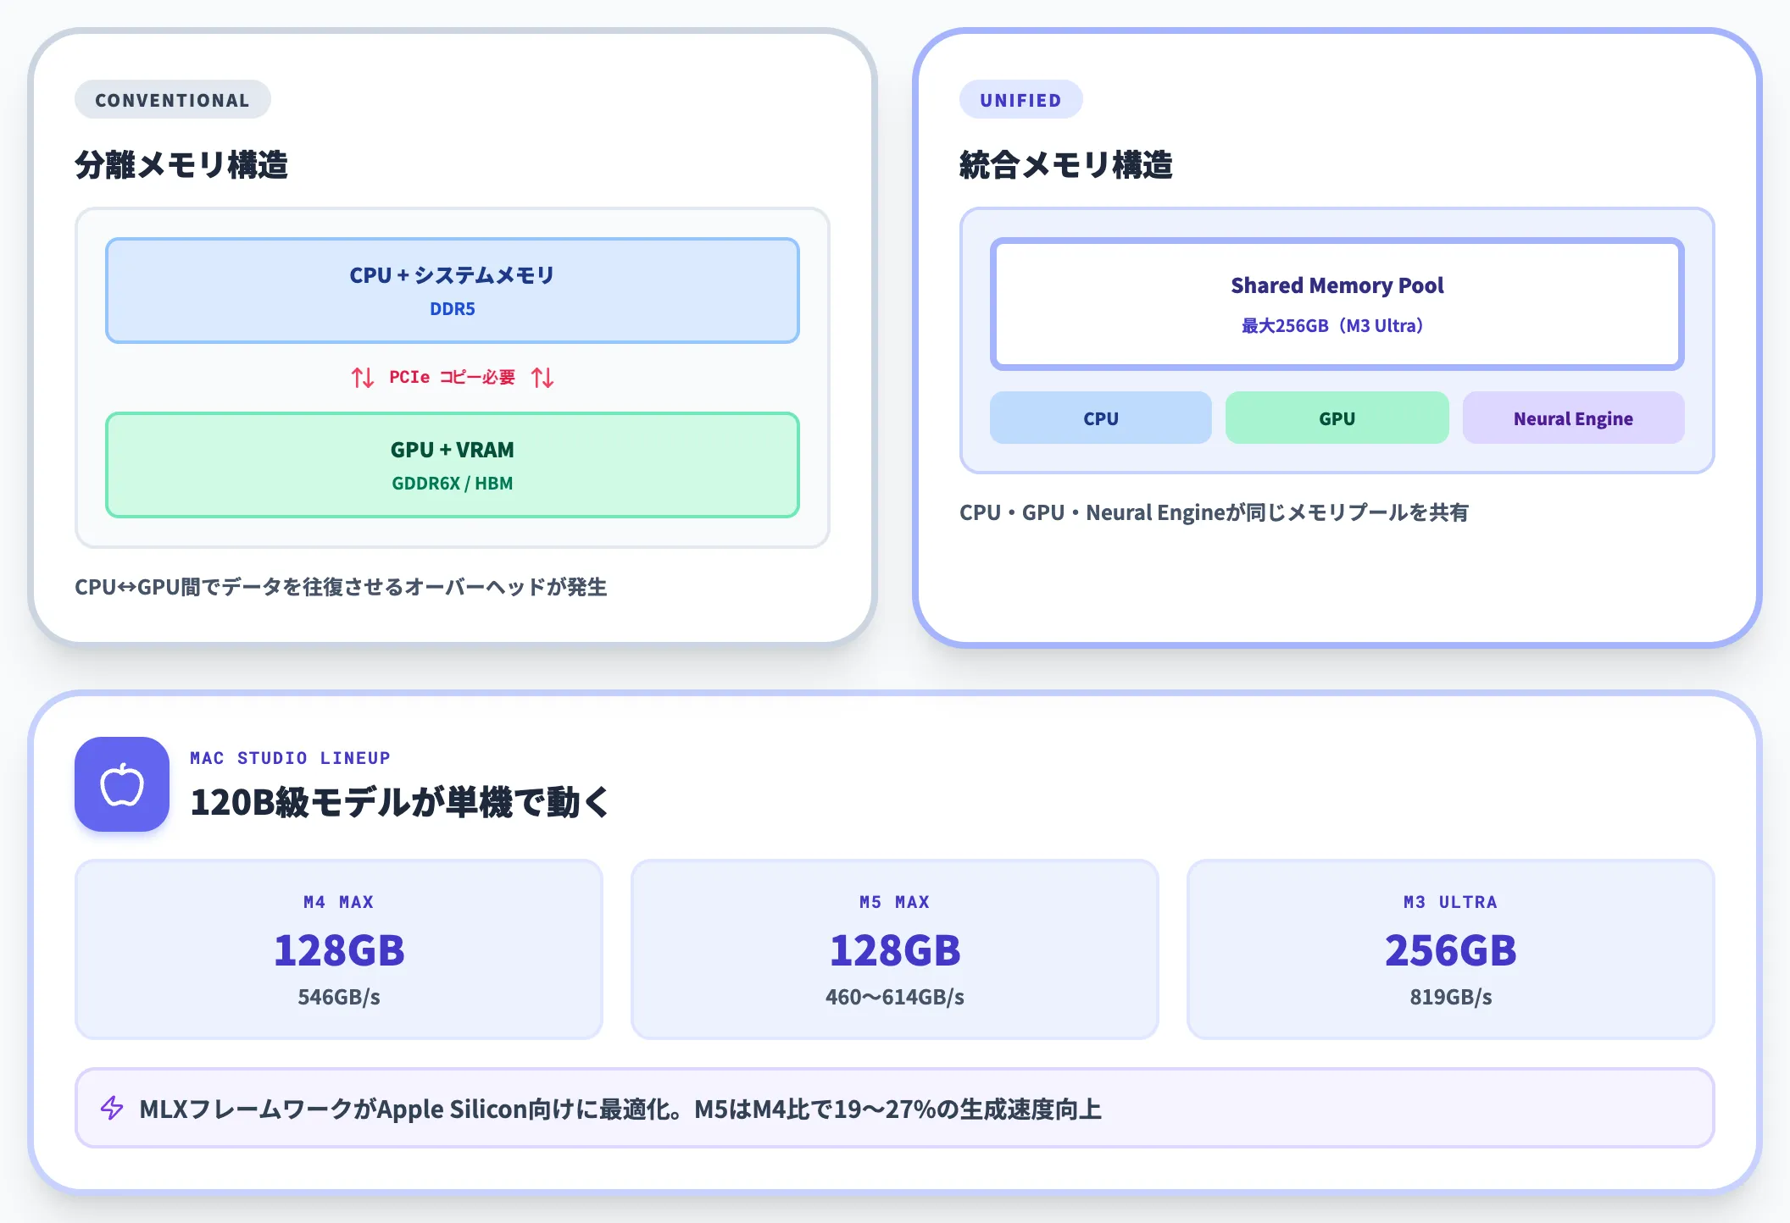Screen dimensions: 1790x1223
Task: Select the green GPU chip
Action: [x=1337, y=418]
